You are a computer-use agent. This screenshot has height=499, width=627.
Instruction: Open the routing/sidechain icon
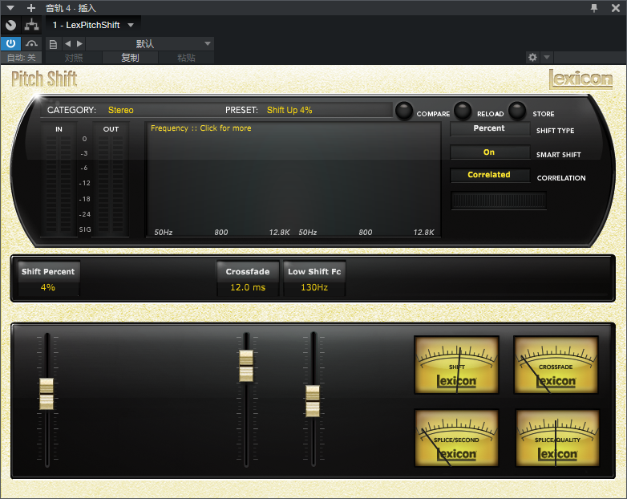pyautogui.click(x=31, y=25)
